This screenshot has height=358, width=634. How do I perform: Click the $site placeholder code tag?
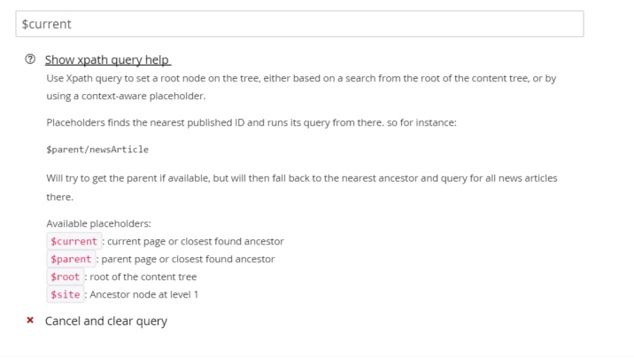66,294
